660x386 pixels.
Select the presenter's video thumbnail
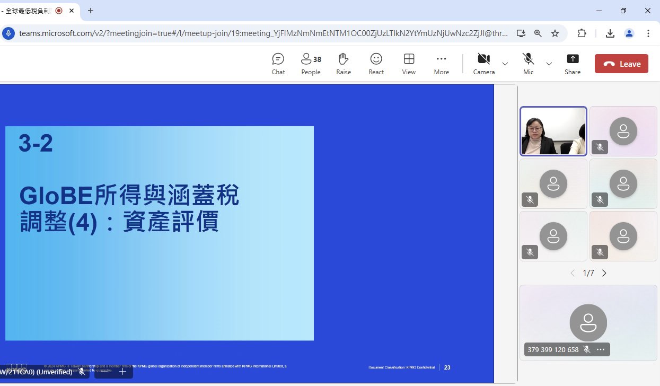pyautogui.click(x=553, y=131)
